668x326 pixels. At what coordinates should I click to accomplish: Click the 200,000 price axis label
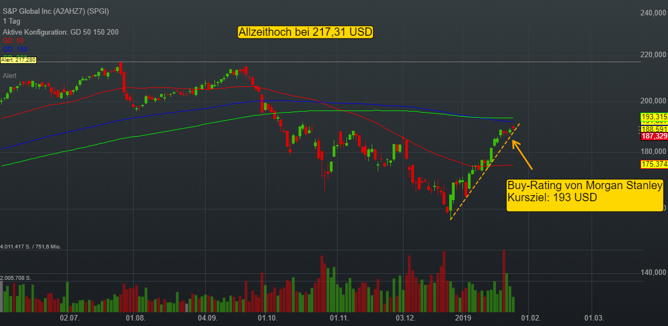click(654, 101)
